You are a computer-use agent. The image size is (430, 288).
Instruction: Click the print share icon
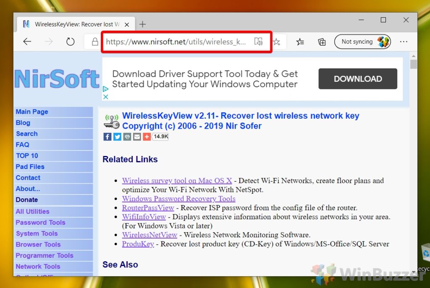127,137
